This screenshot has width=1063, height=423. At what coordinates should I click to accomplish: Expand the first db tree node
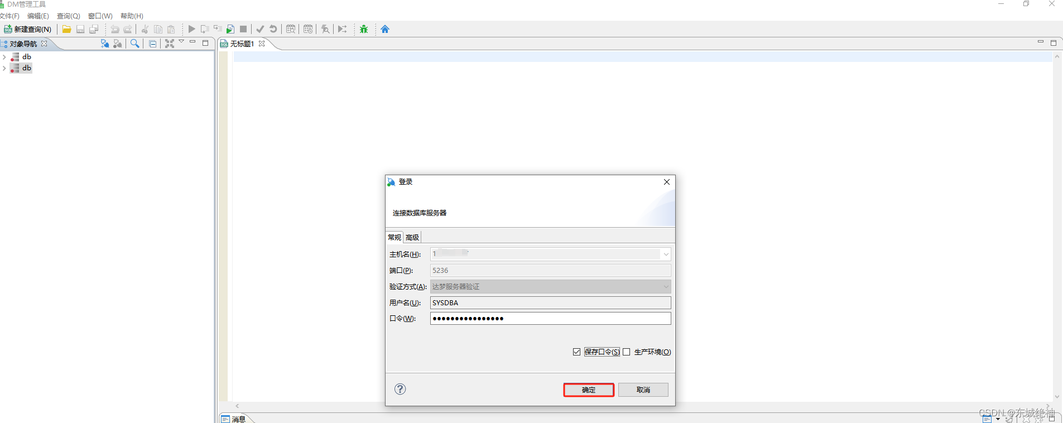tap(4, 57)
